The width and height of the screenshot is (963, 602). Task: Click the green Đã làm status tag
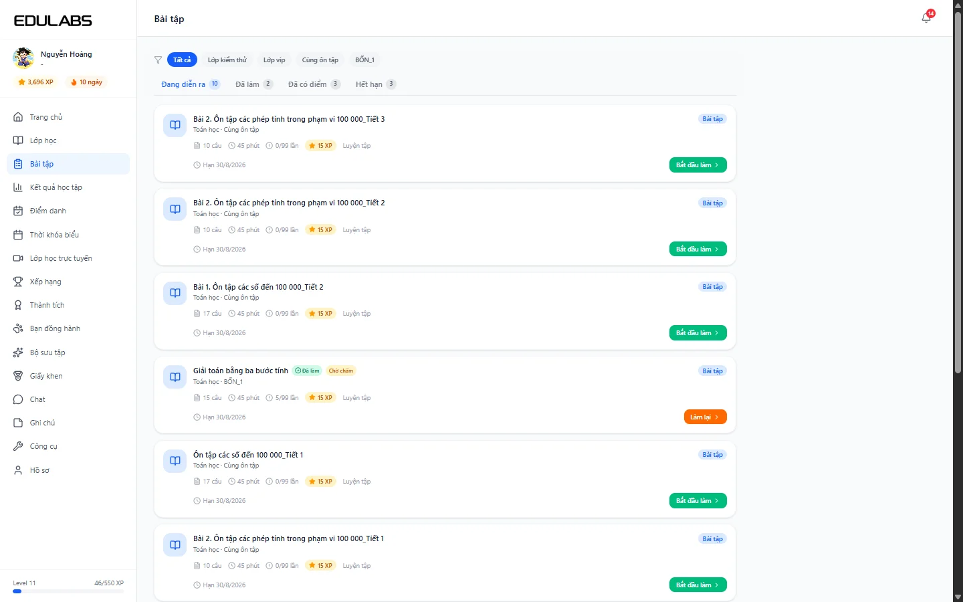(308, 371)
